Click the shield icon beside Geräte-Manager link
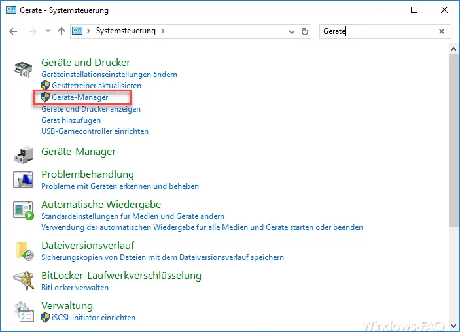Image resolution: width=460 pixels, height=332 pixels. [45, 97]
